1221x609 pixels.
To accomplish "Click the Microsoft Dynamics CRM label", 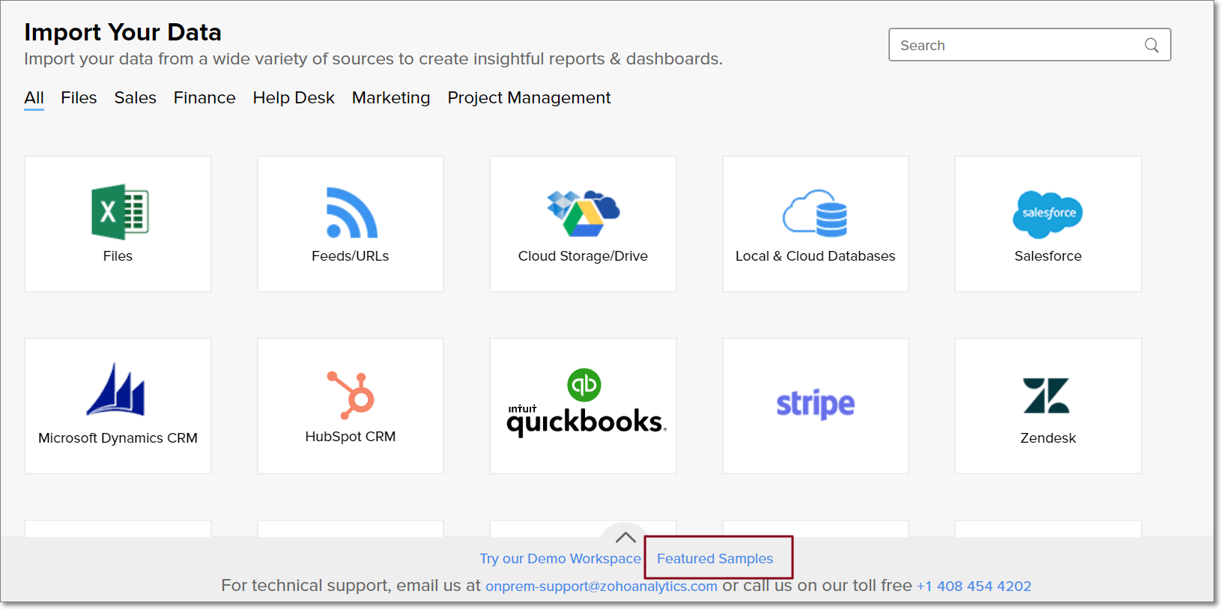I will 118,438.
